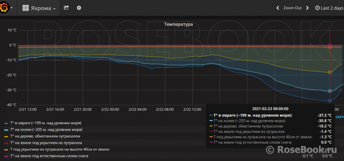This screenshot has width=344, height=161.
Task: Click red swatch of Т° на земле под укрытием
Action: tap(6, 143)
